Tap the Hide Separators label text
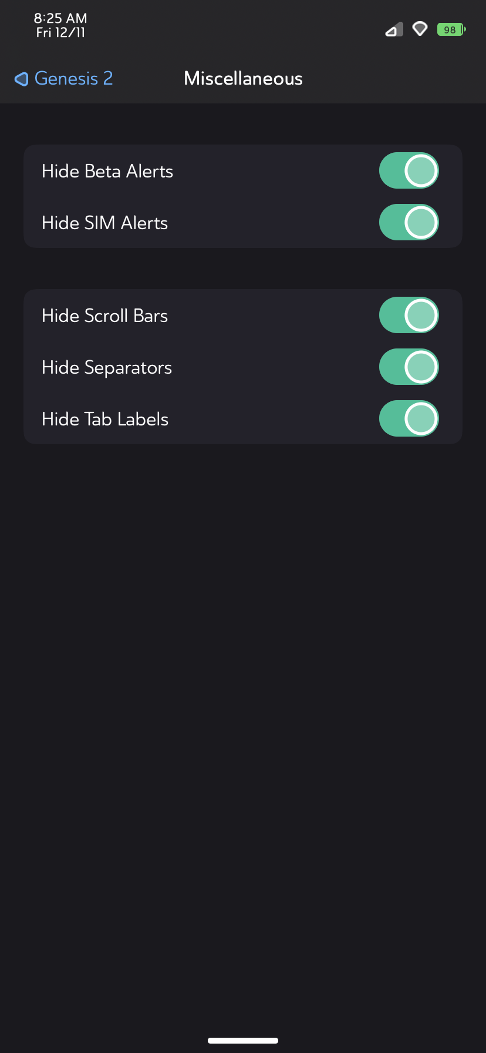 coord(107,368)
